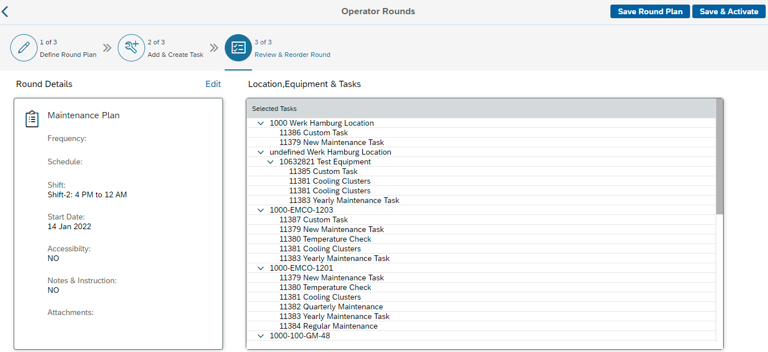
Task: Collapse the undefined Werk Hamburg Location node
Action: [x=261, y=152]
